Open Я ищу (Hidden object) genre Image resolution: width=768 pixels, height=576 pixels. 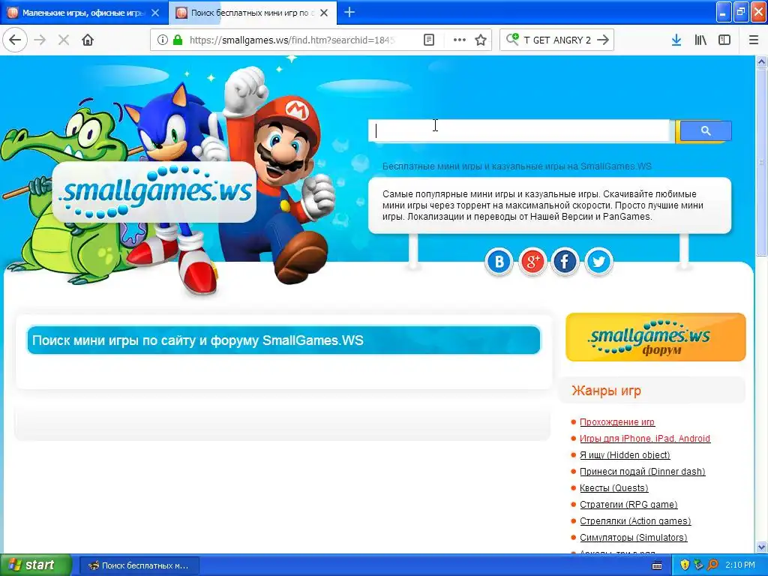[x=625, y=455]
